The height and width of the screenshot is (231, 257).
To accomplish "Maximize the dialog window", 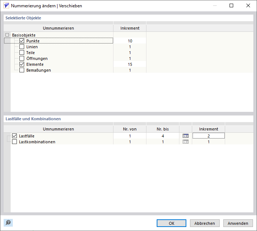I will click(231, 5).
